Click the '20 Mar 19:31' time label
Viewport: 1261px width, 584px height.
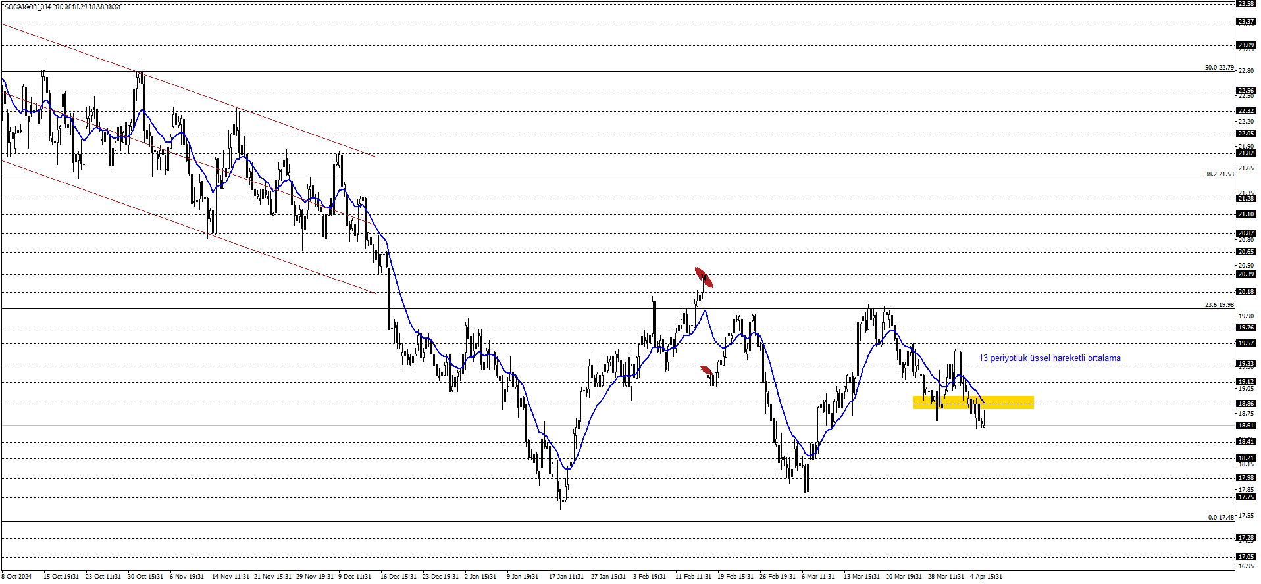tap(904, 577)
